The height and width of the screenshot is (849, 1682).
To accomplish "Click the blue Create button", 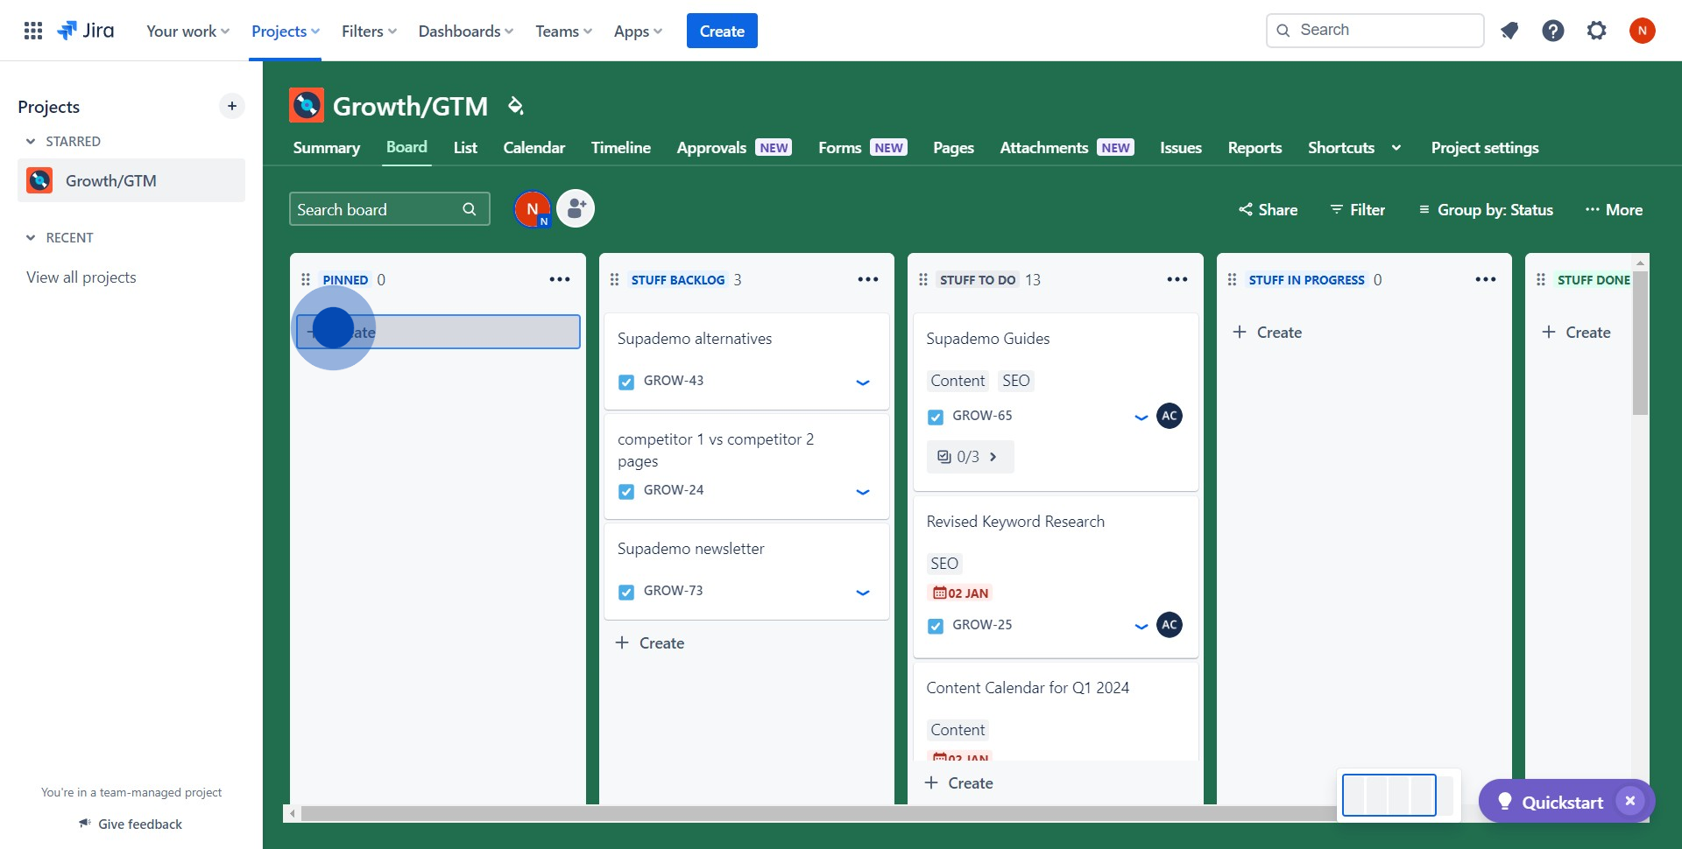I will pos(722,31).
